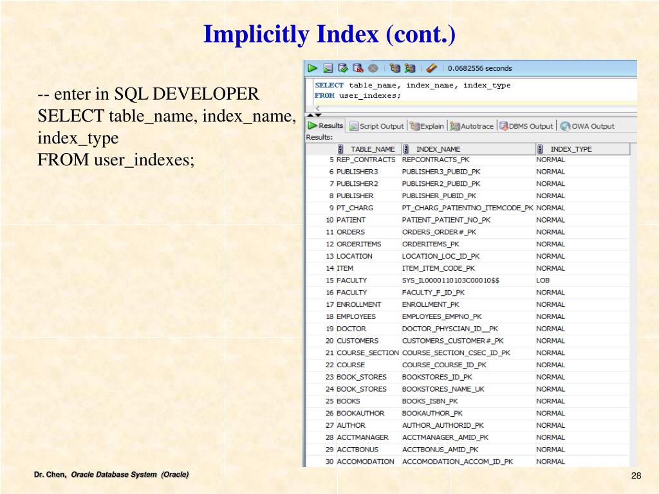659x494 pixels.
Task: Click the Clear eraser icon
Action: pyautogui.click(x=432, y=68)
